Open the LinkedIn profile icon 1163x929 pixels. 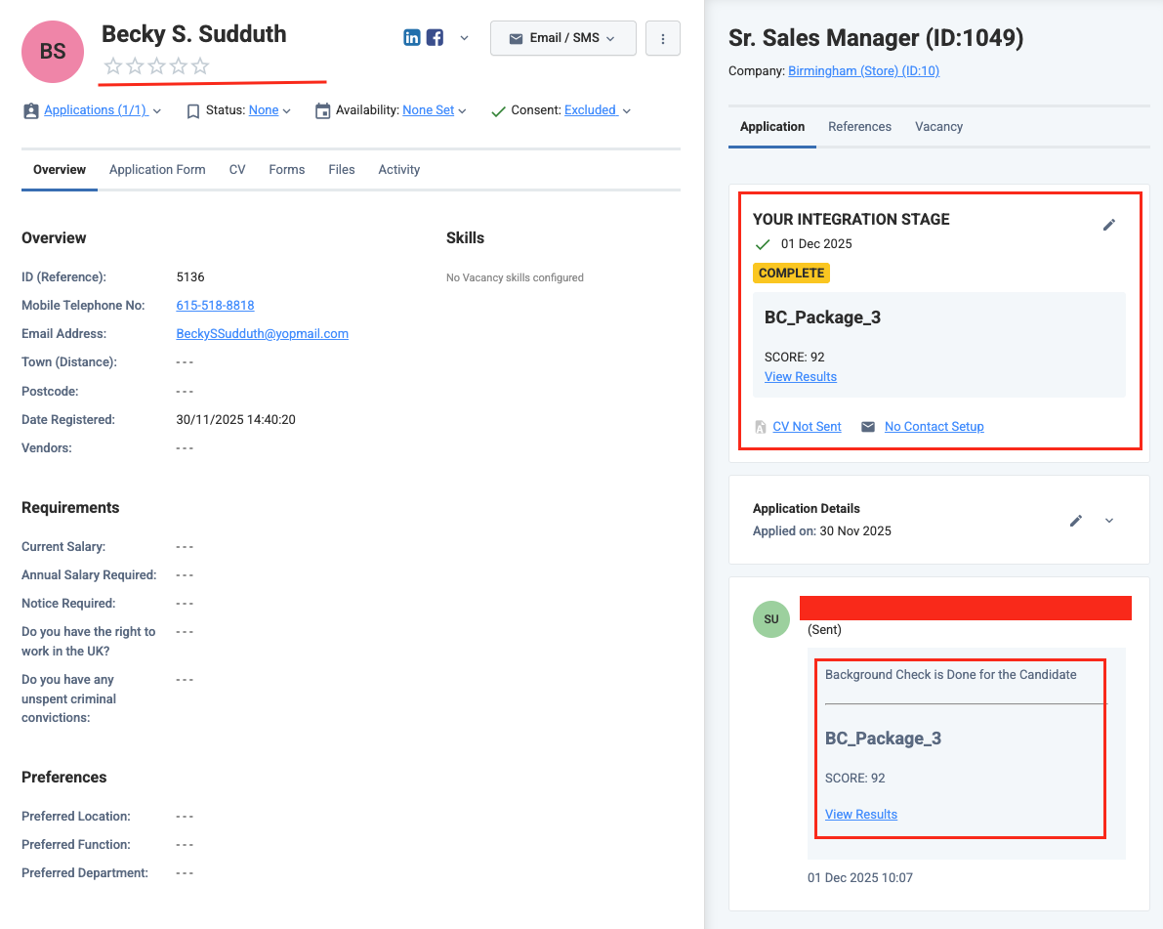412,38
